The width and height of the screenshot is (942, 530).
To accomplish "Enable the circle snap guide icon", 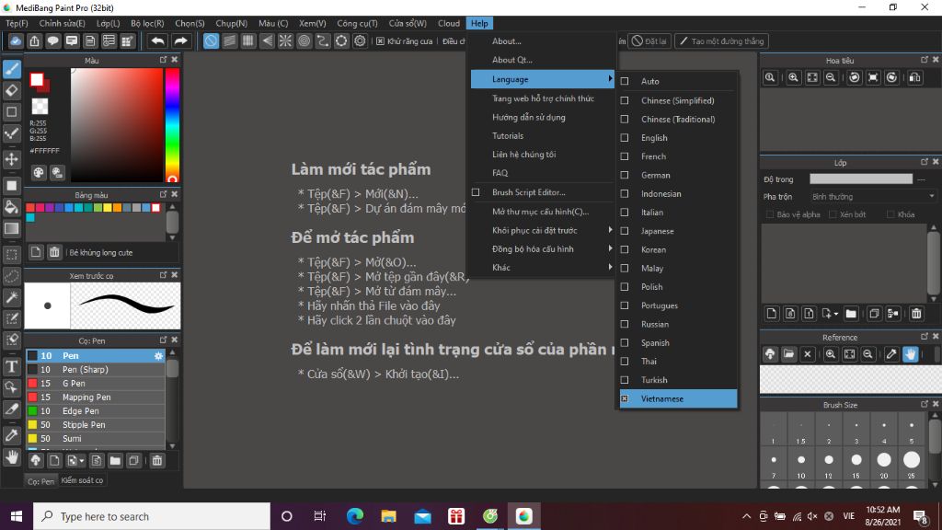I will [304, 40].
